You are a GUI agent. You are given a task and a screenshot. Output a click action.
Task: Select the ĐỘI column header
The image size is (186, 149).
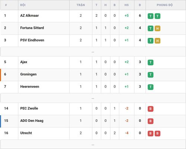coord(23,5)
